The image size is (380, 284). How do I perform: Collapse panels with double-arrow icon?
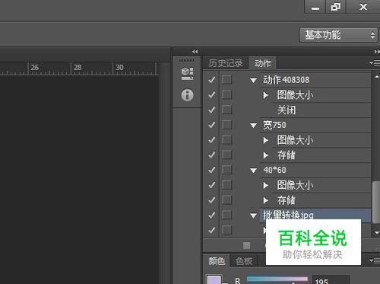[x=195, y=52]
